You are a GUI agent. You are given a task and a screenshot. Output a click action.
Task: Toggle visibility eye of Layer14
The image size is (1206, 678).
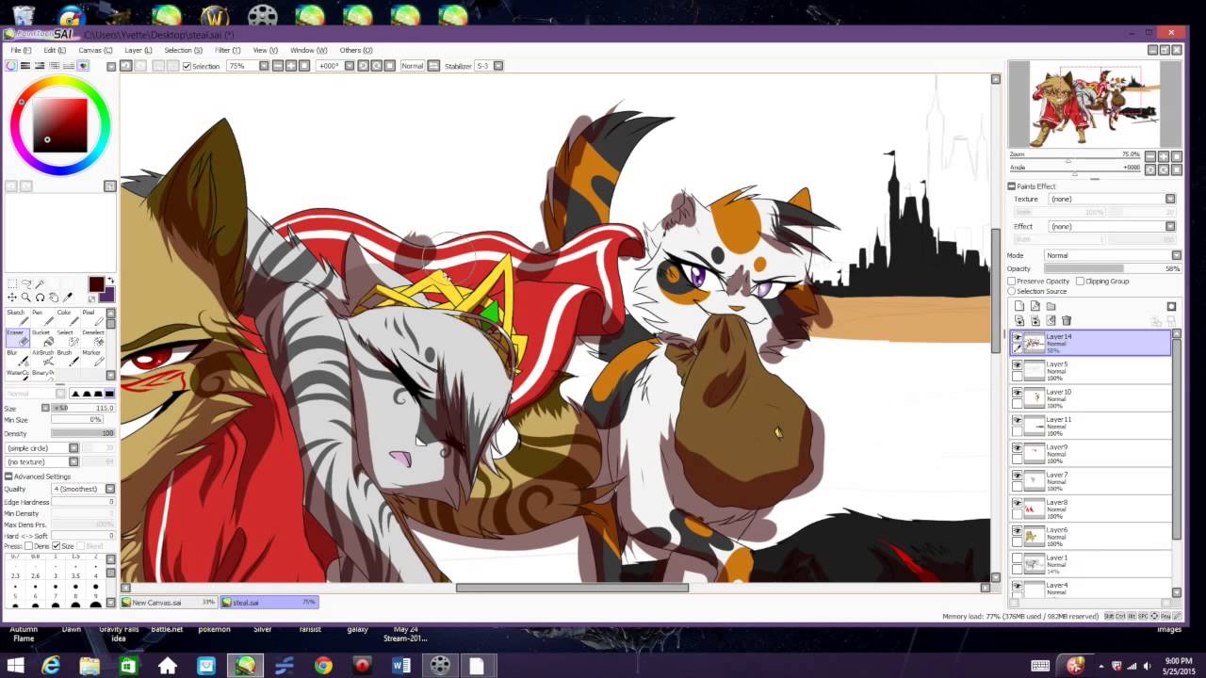(x=1018, y=337)
